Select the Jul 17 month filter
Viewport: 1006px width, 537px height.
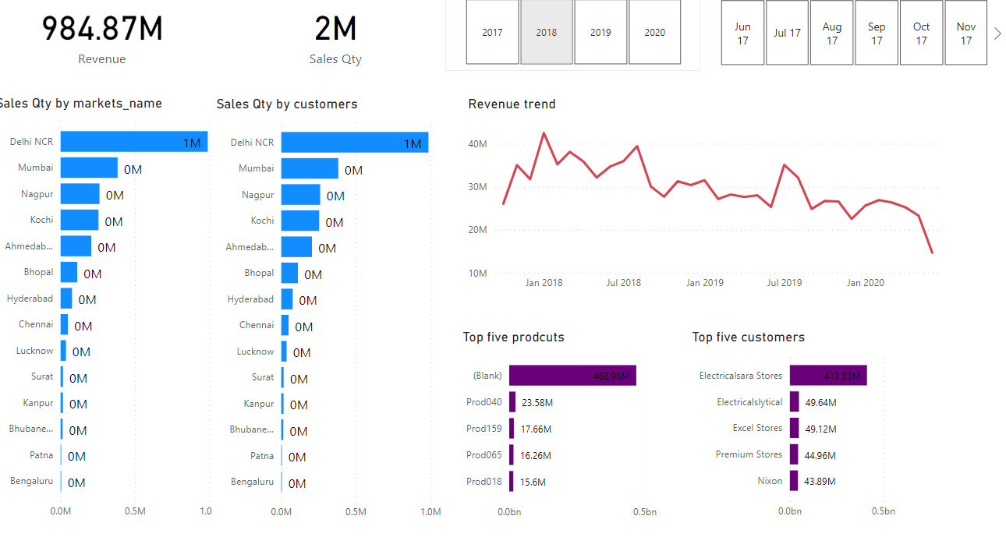[787, 32]
